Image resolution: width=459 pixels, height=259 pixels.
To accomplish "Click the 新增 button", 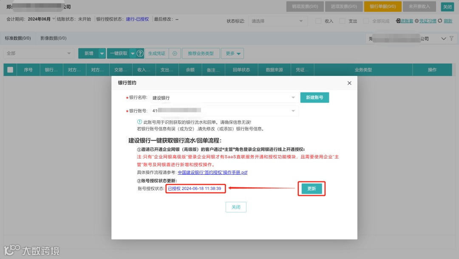I will point(89,53).
